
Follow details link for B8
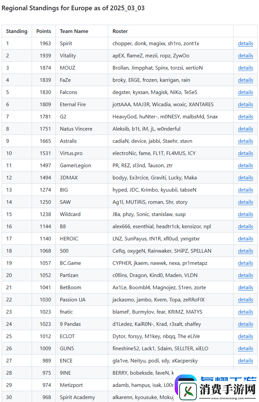(x=245, y=227)
